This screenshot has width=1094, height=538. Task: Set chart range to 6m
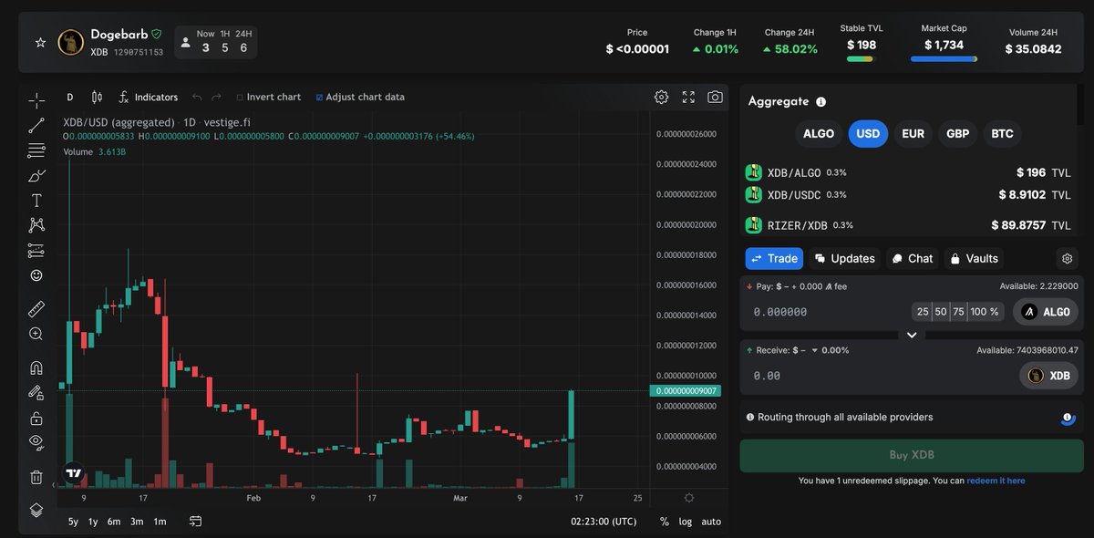click(x=114, y=522)
